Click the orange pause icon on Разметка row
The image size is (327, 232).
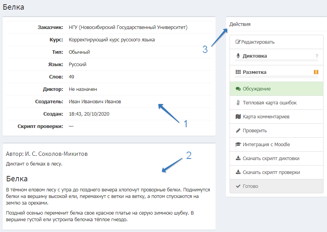pos(316,72)
